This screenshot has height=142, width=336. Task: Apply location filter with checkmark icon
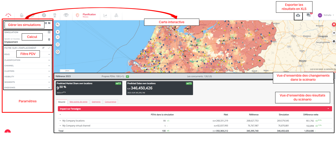[x=49, y=48]
